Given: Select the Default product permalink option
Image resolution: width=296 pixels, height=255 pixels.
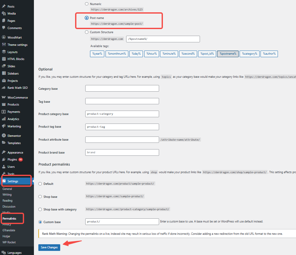Looking at the screenshot, I should point(40,184).
